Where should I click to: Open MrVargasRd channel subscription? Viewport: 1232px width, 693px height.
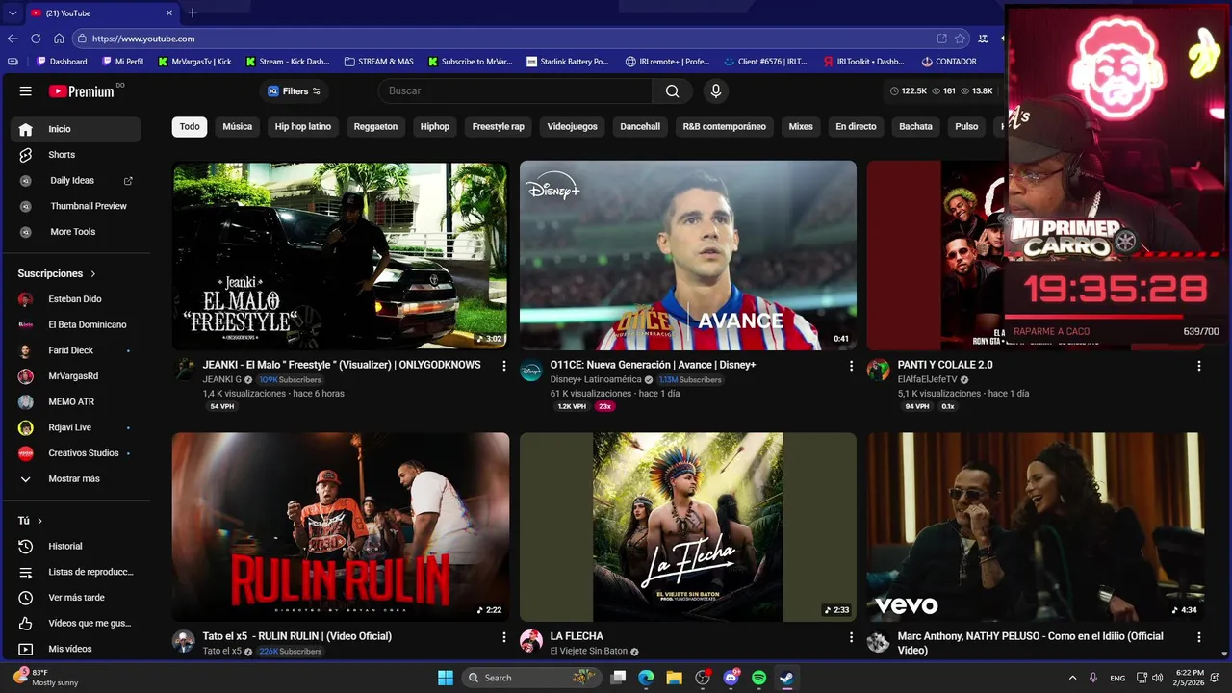75,376
